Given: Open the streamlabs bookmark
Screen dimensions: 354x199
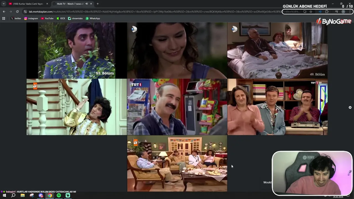Looking at the screenshot, I should point(75,18).
